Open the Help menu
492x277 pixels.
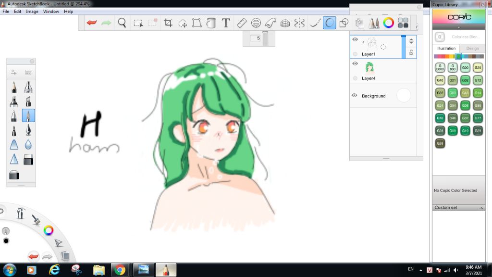pyautogui.click(x=68, y=12)
